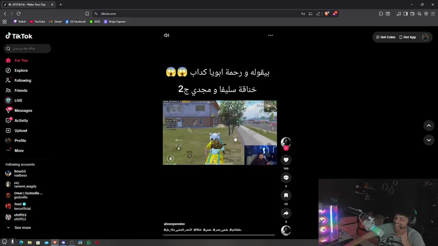Image resolution: width=438 pixels, height=246 pixels.
Task: Open the browser extensions puzzle icon
Action: (381, 14)
